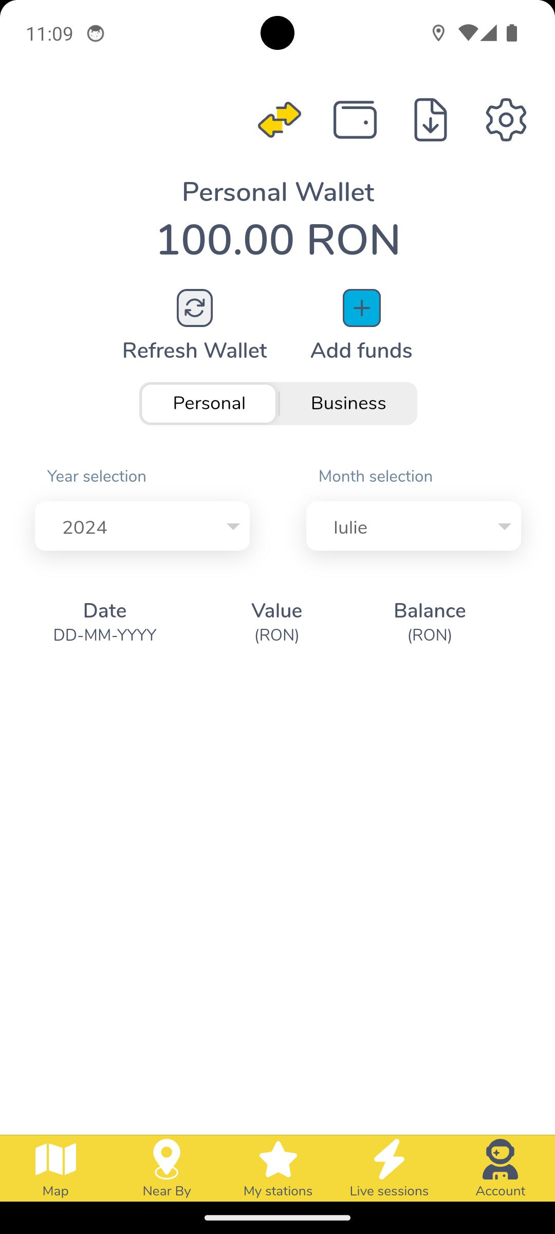Tap the yellow transactions arrows icon
555x1234 pixels.
coord(280,120)
